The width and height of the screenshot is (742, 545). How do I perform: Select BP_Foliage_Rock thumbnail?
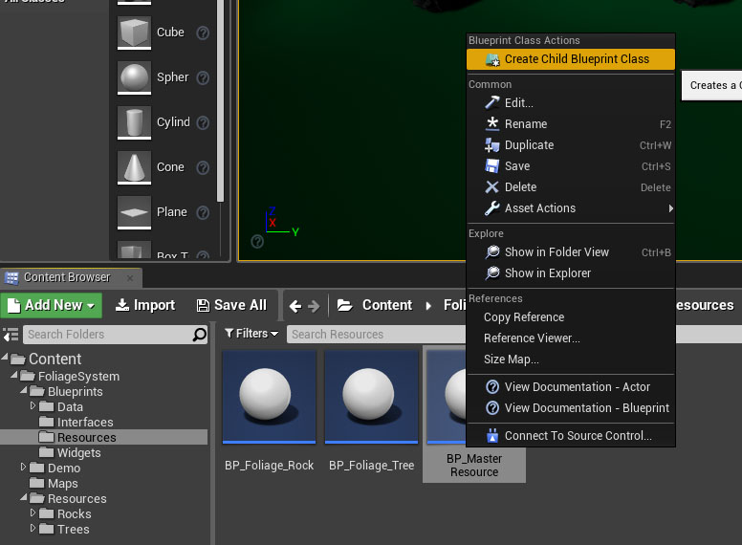270,397
